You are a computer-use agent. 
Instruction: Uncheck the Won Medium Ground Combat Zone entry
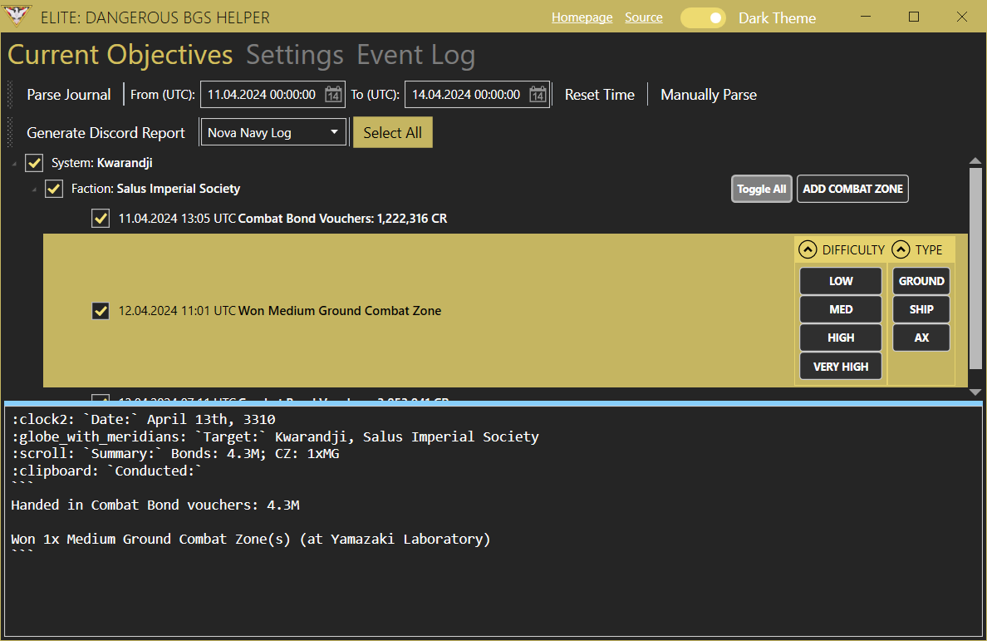click(x=101, y=311)
